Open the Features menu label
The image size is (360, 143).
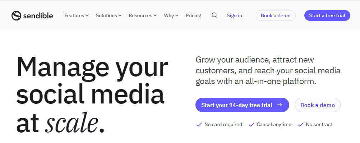[x=74, y=15]
